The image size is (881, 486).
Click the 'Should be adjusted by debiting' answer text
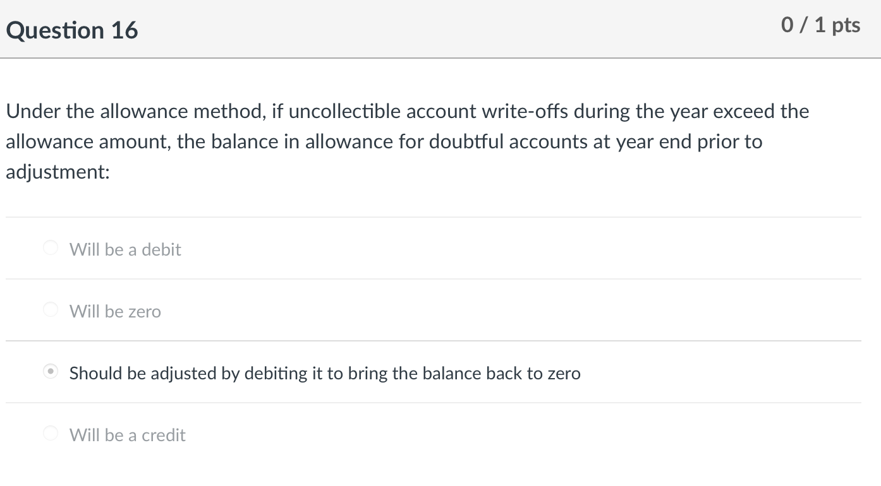pos(324,373)
